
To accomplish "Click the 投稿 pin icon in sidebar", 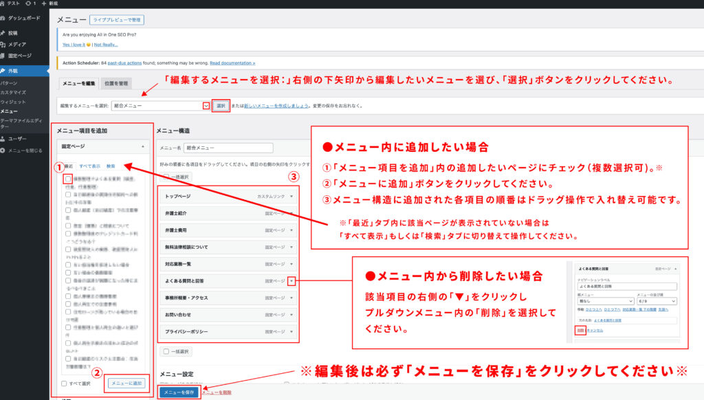I will (3, 33).
